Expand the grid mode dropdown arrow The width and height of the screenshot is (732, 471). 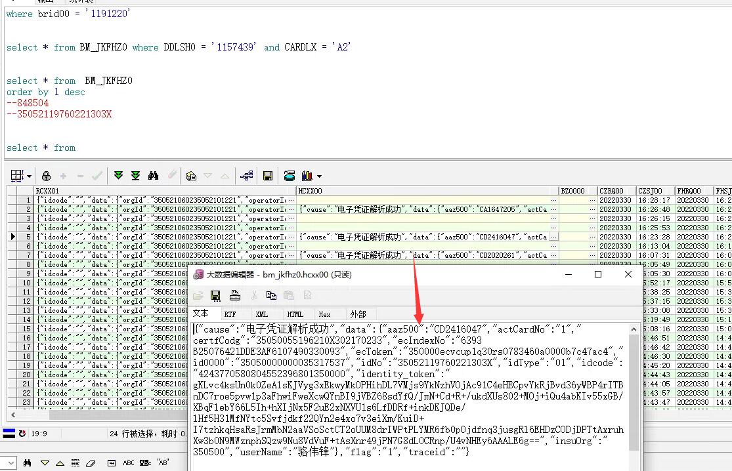[x=29, y=176]
